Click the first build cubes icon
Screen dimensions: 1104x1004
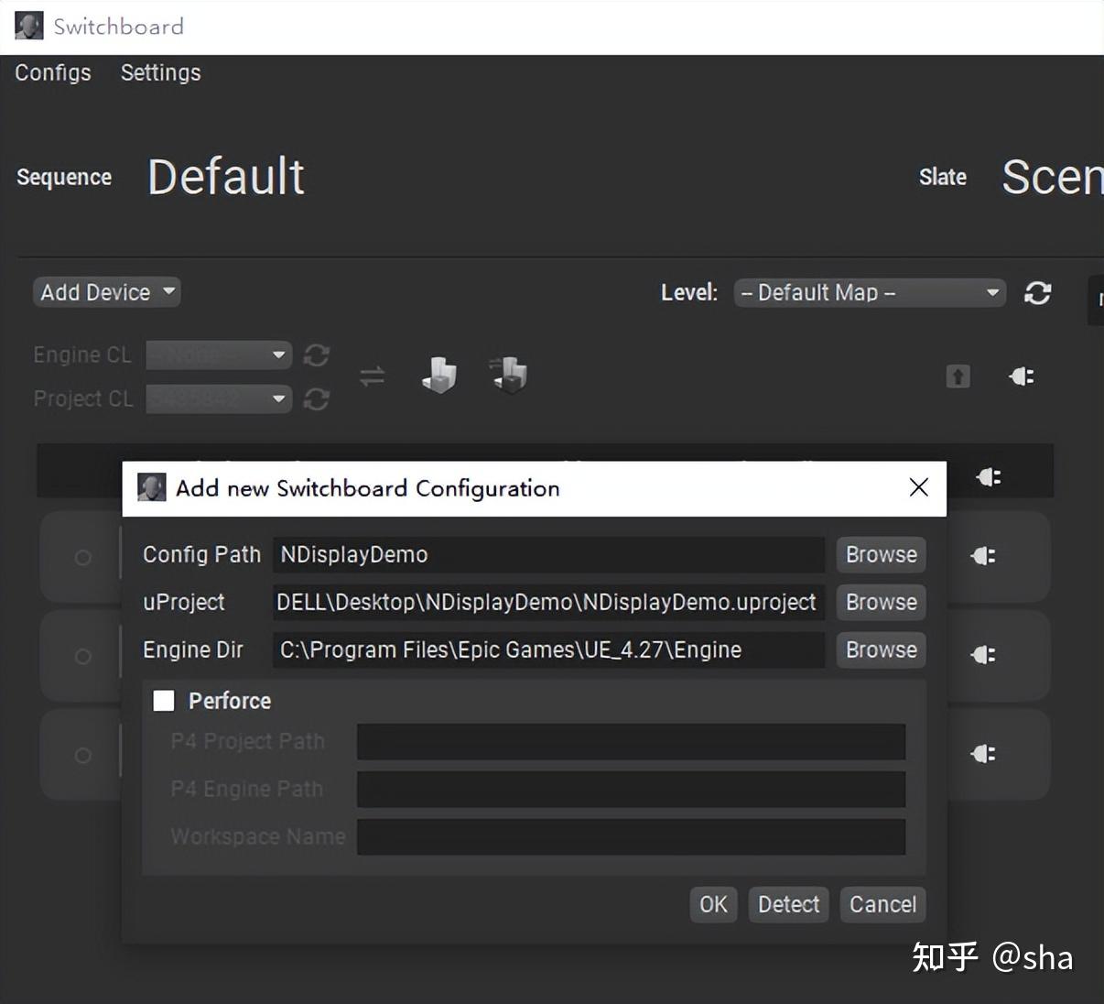coord(439,375)
